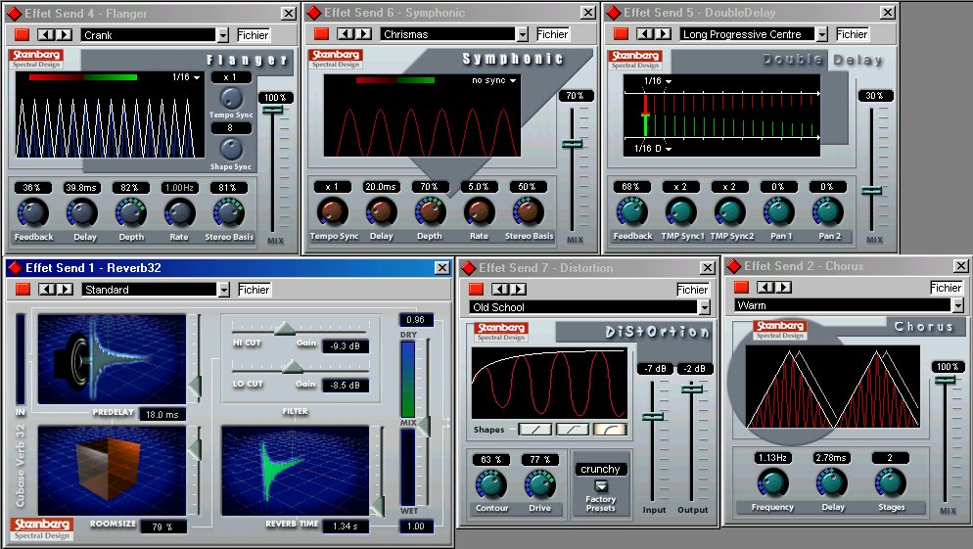
Task: Click the Reverb32 LO CUT slider handle
Action: (293, 367)
